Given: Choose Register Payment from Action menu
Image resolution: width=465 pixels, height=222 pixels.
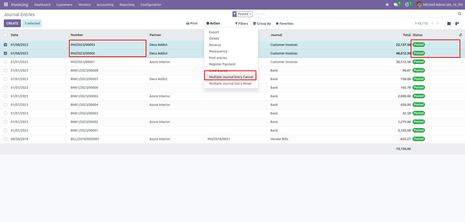Looking at the screenshot, I should 222,64.
